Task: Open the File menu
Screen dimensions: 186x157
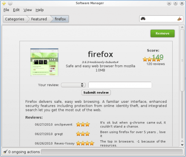Action: click(x=6, y=10)
